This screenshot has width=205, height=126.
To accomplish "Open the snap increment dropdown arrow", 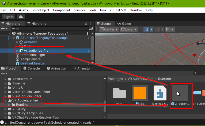I will click(172, 29).
